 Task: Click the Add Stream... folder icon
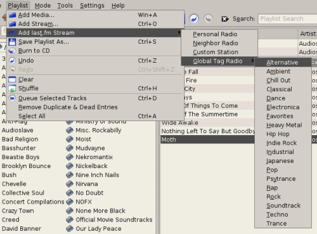coord(12,24)
